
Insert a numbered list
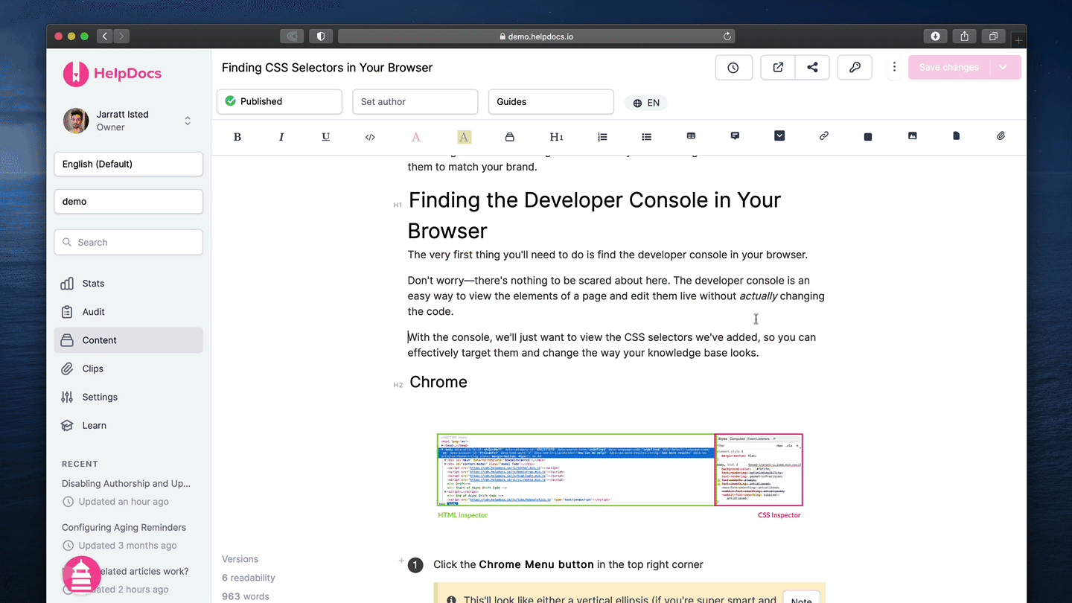pos(602,137)
